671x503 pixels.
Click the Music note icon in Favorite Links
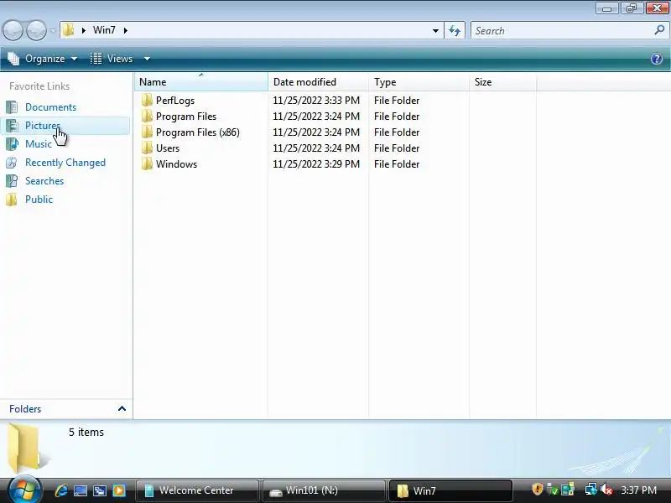point(12,144)
